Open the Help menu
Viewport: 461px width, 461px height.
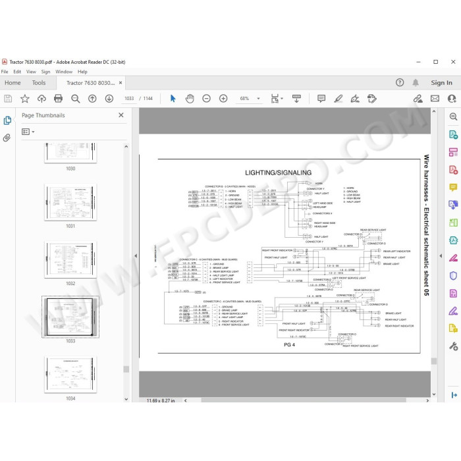82,72
